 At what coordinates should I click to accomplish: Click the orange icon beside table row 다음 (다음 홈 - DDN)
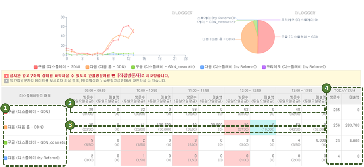pyautogui.click(x=5, y=127)
